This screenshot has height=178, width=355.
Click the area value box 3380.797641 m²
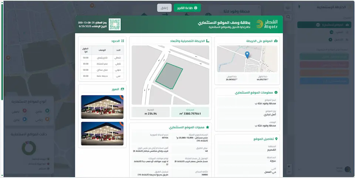[190, 112]
